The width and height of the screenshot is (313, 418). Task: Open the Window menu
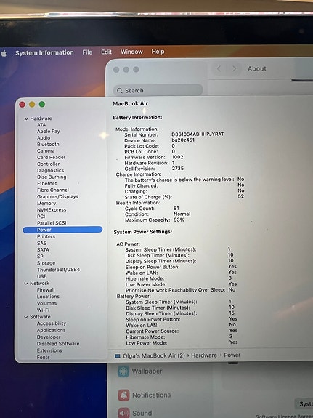pos(131,52)
